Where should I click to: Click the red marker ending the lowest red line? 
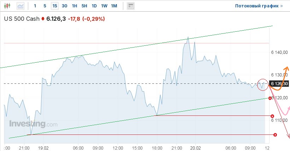[x=275, y=134]
